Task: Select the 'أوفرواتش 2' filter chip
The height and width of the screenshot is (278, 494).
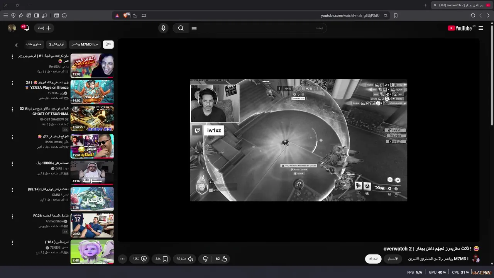Action: [x=56, y=44]
